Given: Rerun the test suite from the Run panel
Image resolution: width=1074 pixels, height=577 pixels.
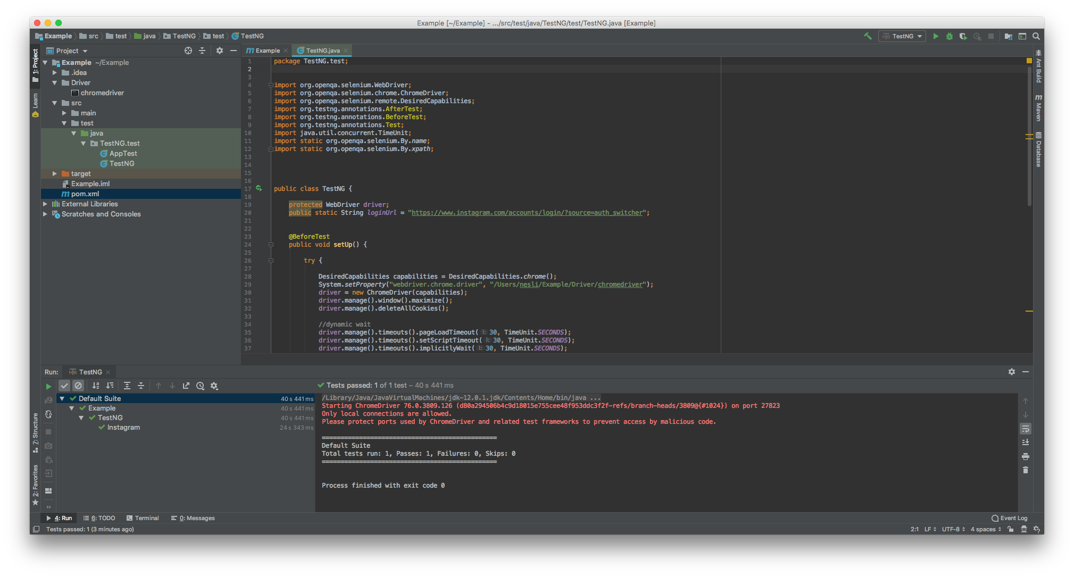Looking at the screenshot, I should pyautogui.click(x=48, y=386).
